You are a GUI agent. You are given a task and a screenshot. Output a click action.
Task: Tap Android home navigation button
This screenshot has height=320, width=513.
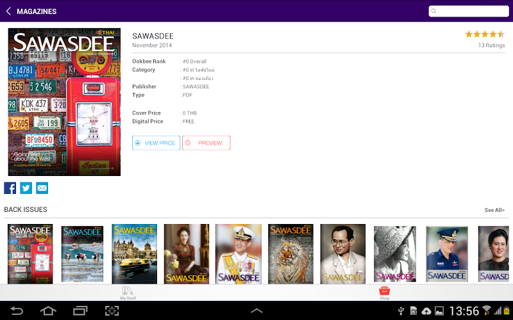[48, 310]
